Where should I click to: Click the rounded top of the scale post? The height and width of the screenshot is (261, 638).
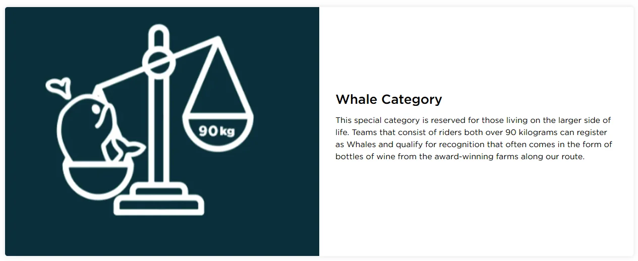pyautogui.click(x=158, y=34)
